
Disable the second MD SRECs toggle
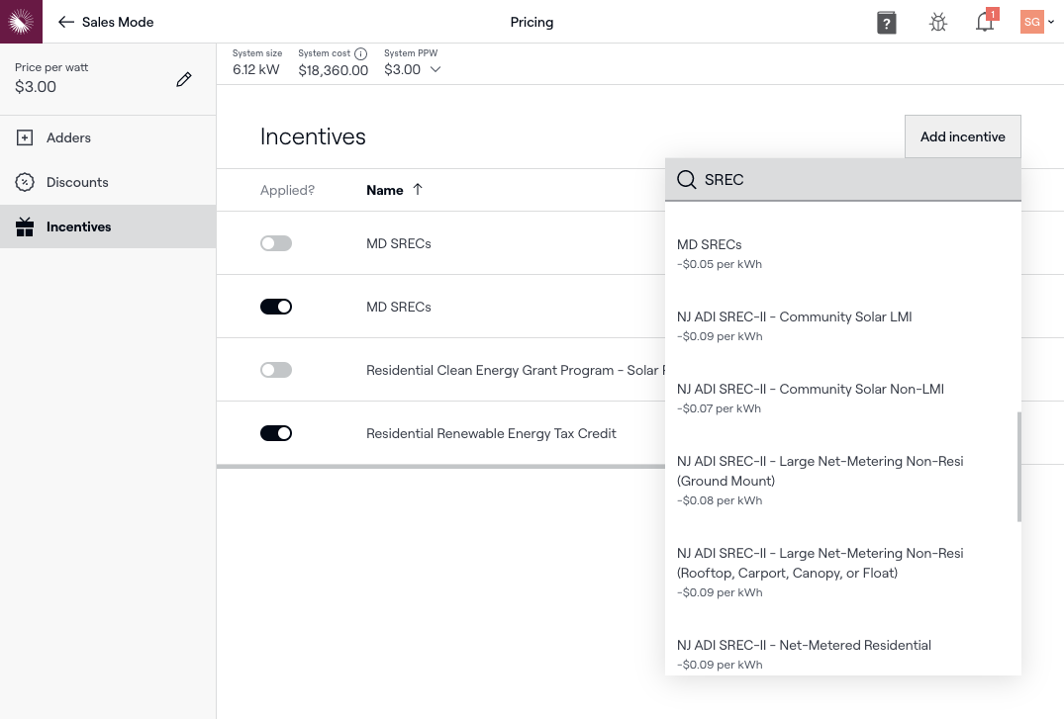point(276,307)
